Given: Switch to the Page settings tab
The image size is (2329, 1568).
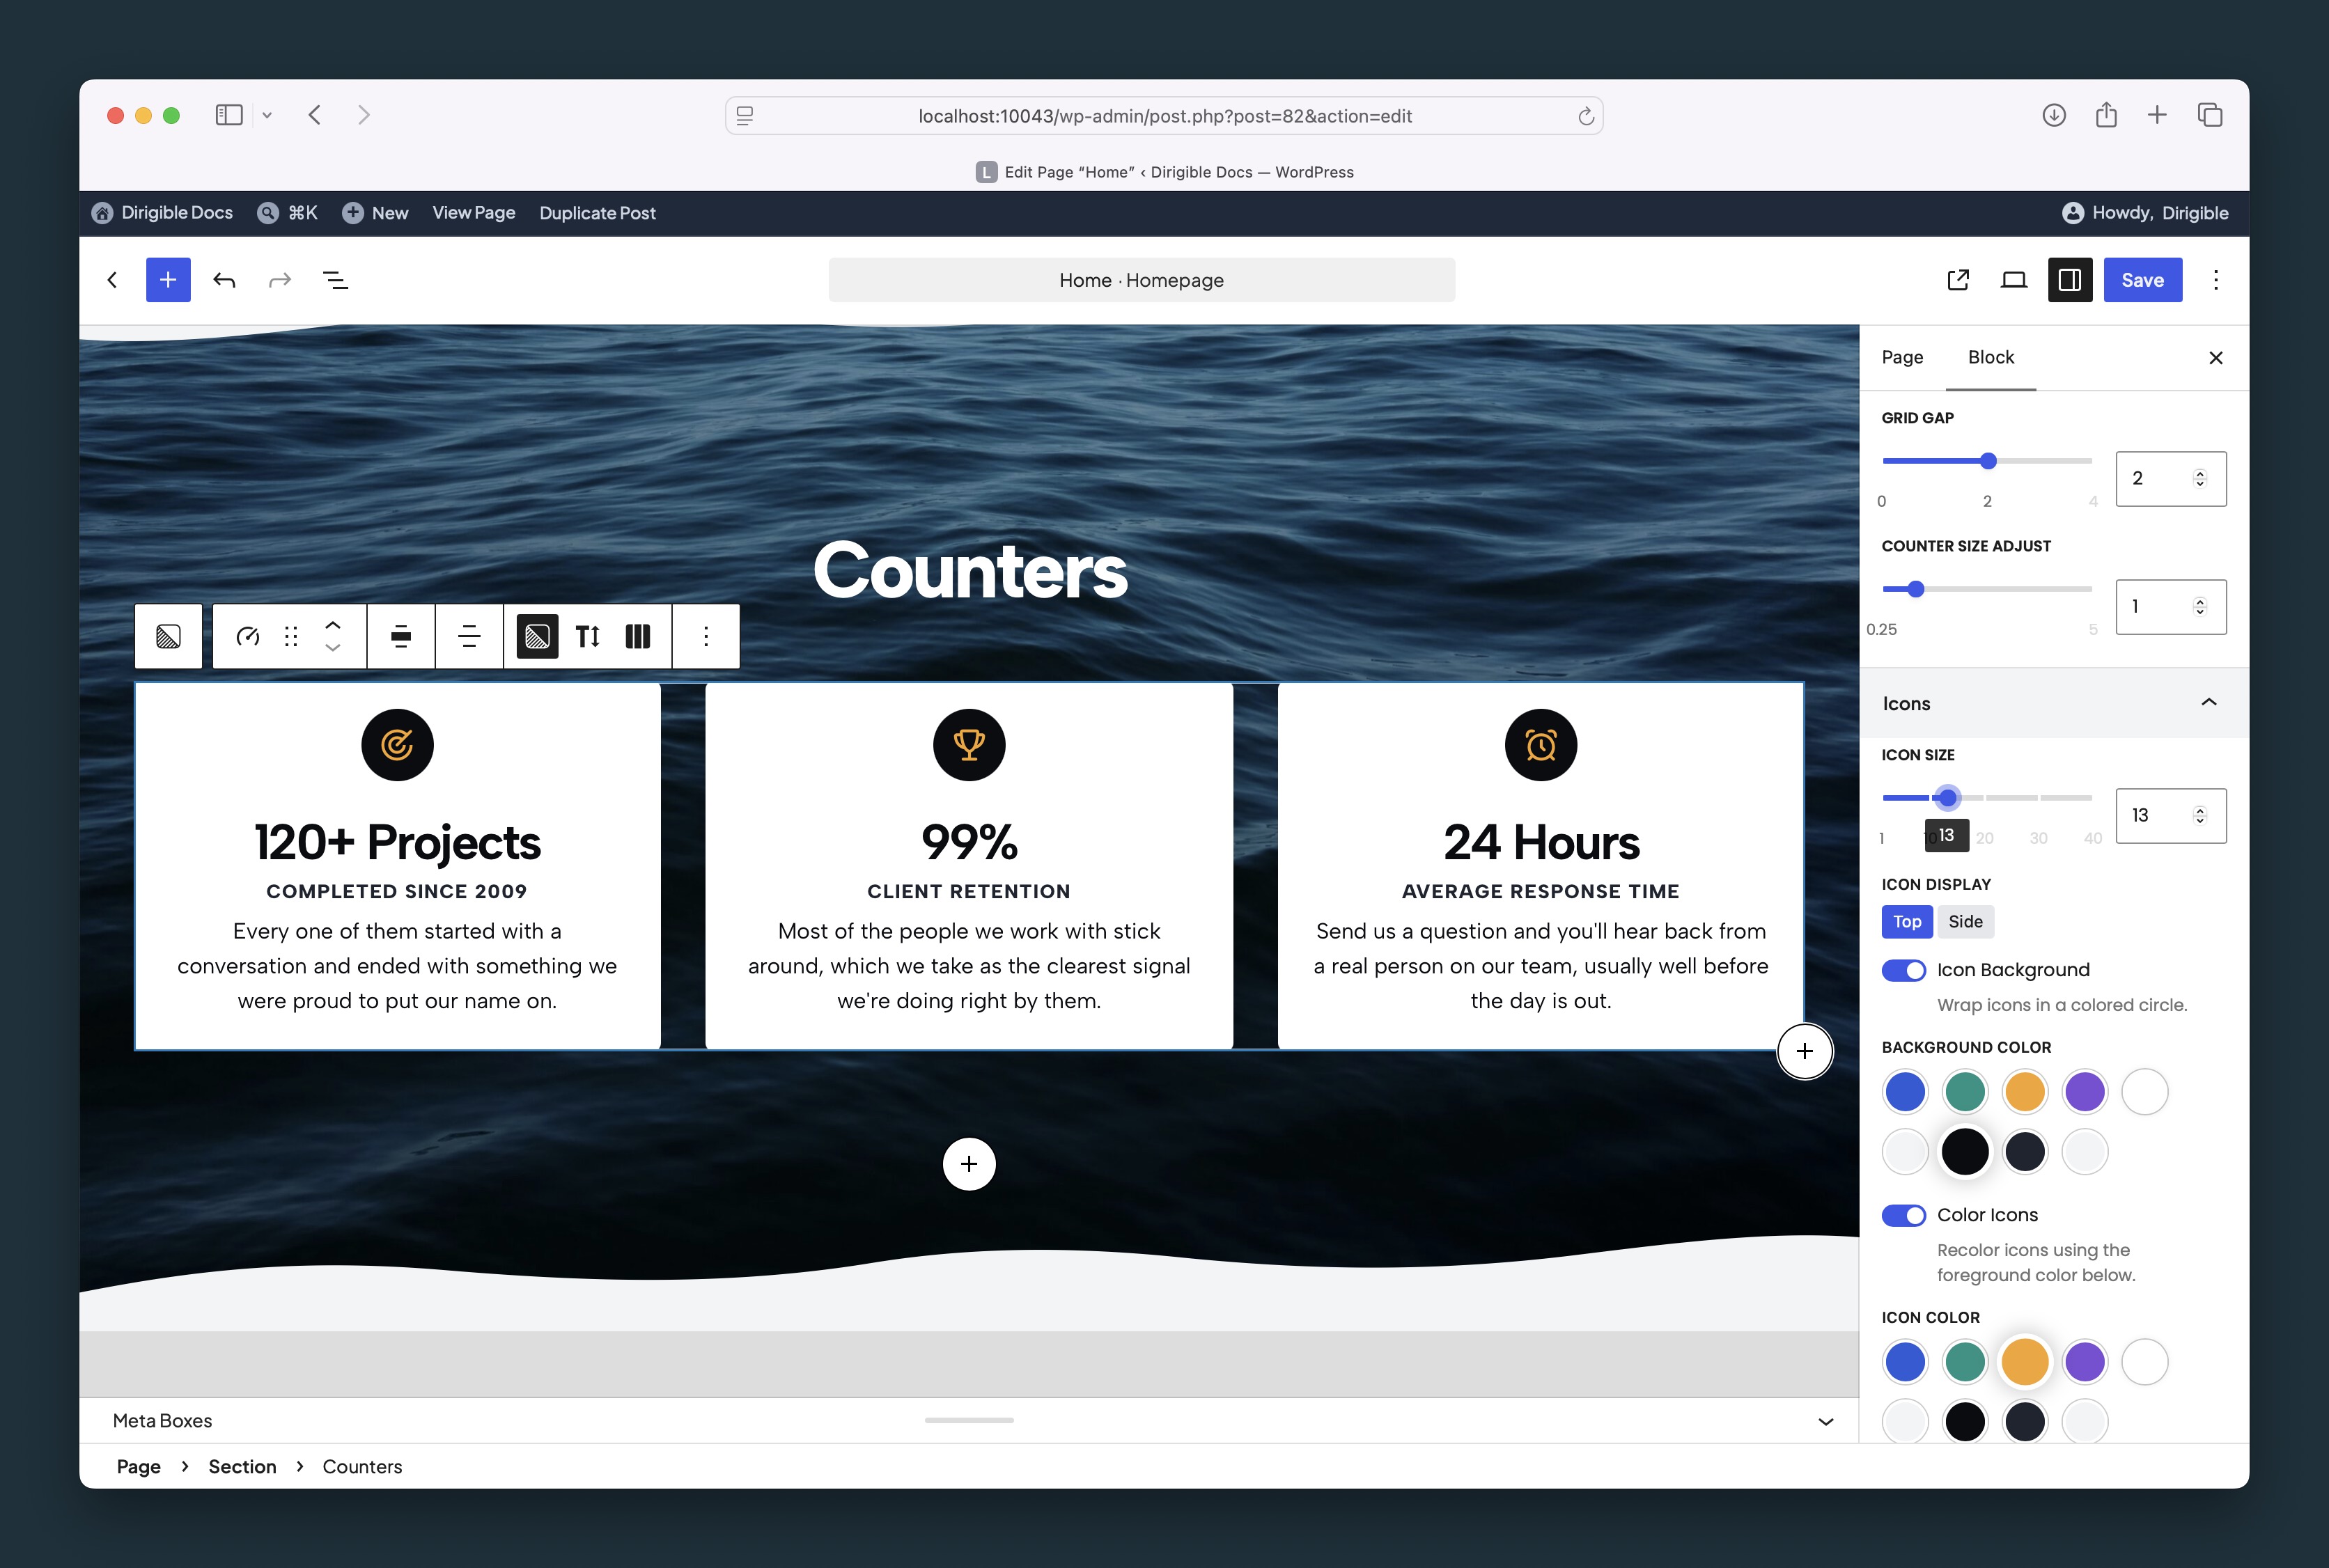Looking at the screenshot, I should tap(1902, 357).
